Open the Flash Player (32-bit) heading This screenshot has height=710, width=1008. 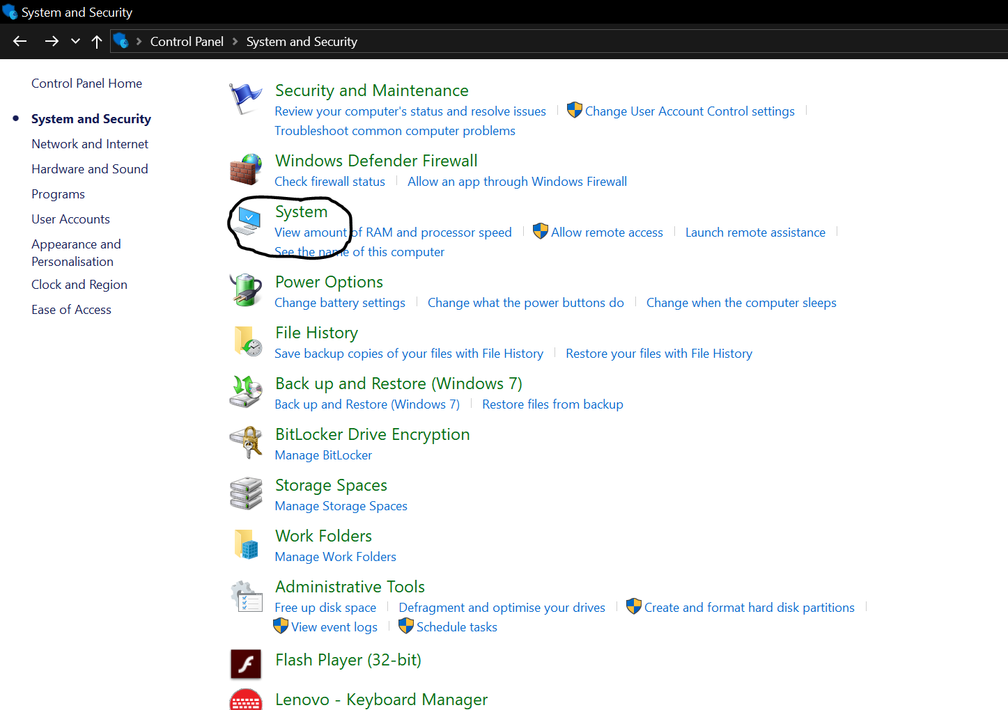click(348, 660)
